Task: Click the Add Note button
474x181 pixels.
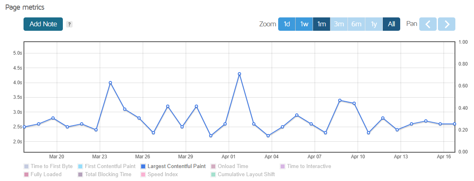Action: pyautogui.click(x=43, y=24)
